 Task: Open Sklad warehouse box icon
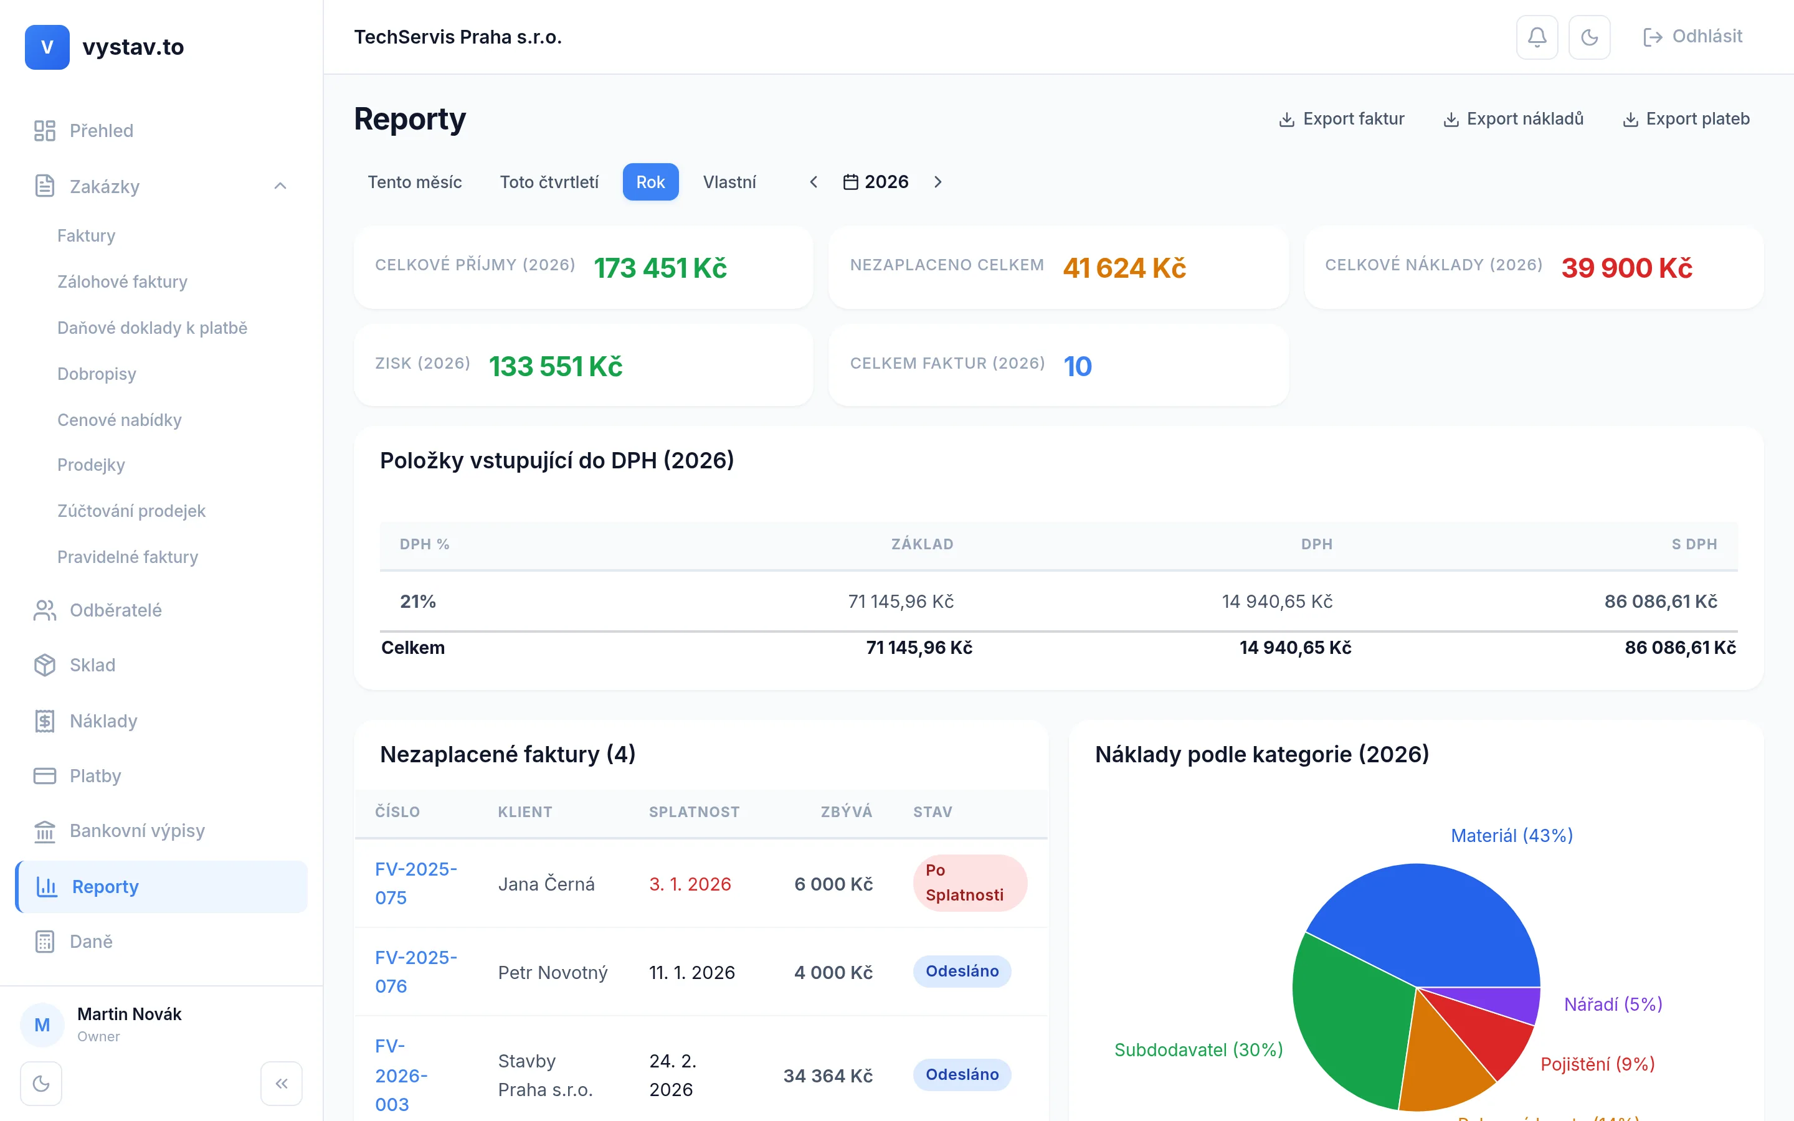pyautogui.click(x=44, y=665)
